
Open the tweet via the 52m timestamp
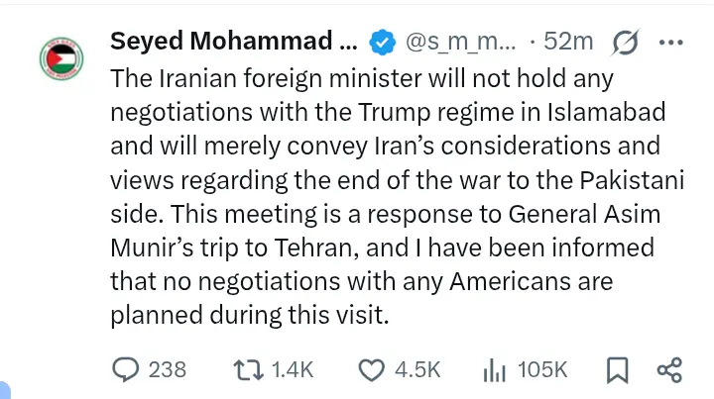574,42
